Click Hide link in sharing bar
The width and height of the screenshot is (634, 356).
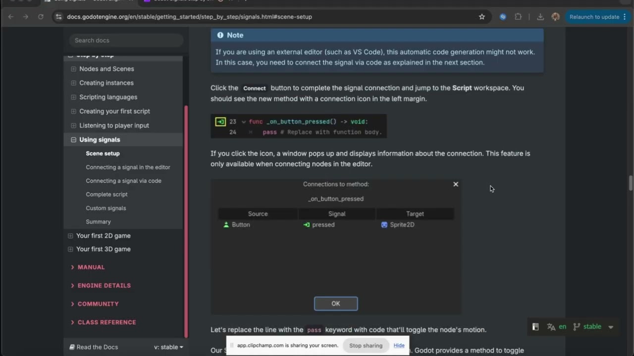coord(399,346)
